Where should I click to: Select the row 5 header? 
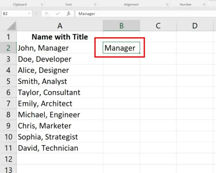point(8,81)
